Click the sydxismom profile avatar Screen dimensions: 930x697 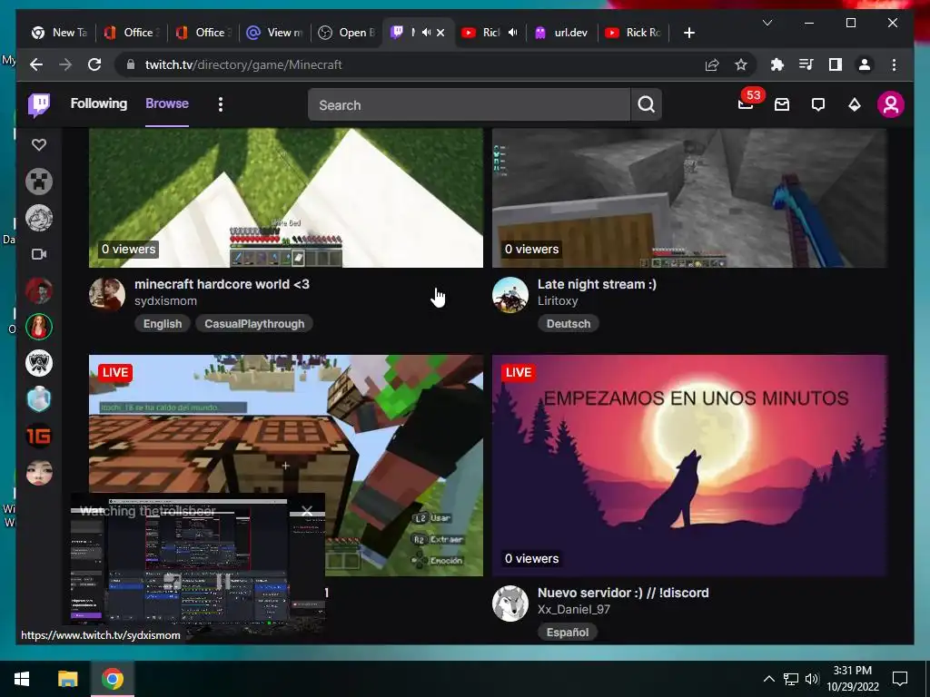pos(107,295)
